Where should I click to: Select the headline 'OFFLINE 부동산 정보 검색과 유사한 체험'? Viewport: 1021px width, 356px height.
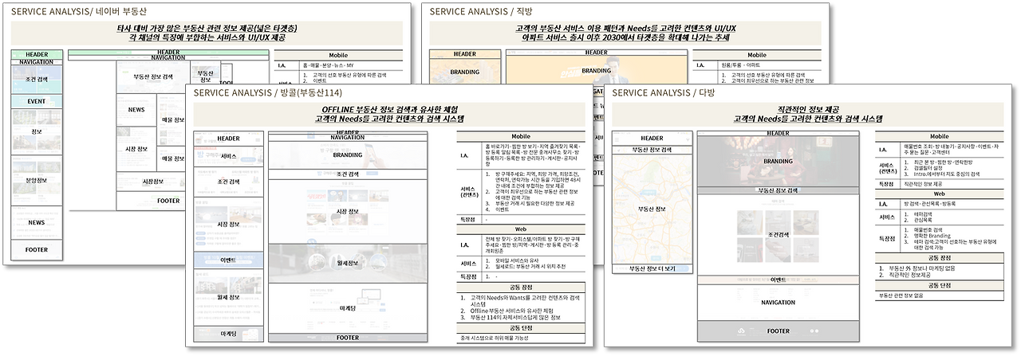392,109
